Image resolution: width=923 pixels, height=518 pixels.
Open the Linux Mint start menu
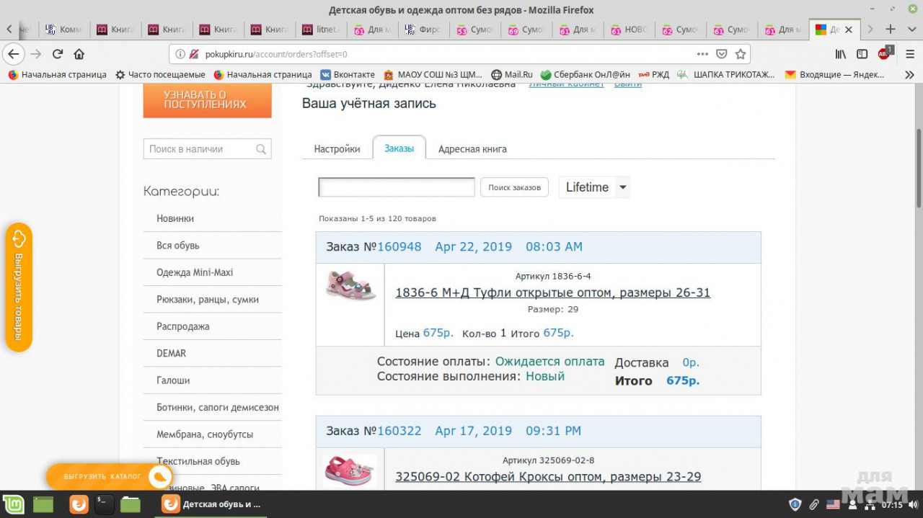click(x=13, y=504)
